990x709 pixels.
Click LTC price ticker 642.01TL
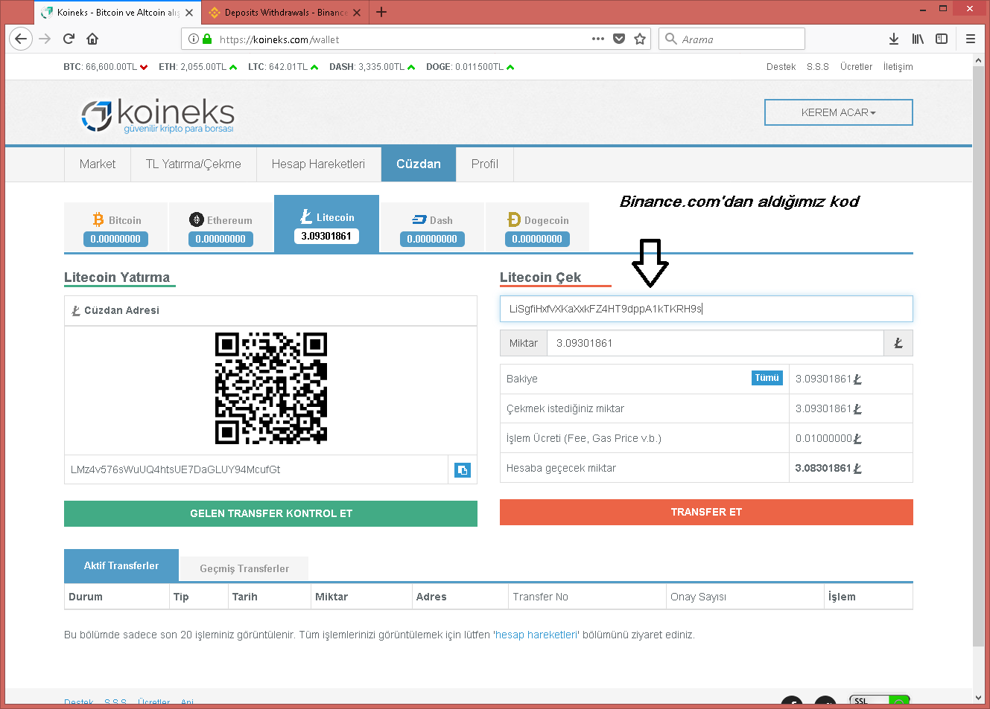[x=283, y=67]
